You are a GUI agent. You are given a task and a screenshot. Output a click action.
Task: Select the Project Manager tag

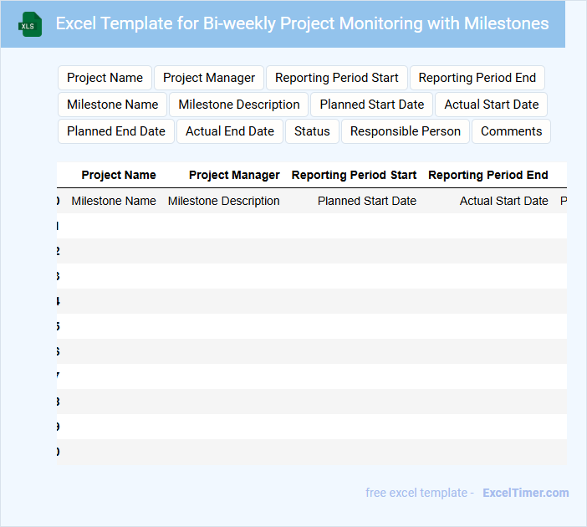click(209, 78)
